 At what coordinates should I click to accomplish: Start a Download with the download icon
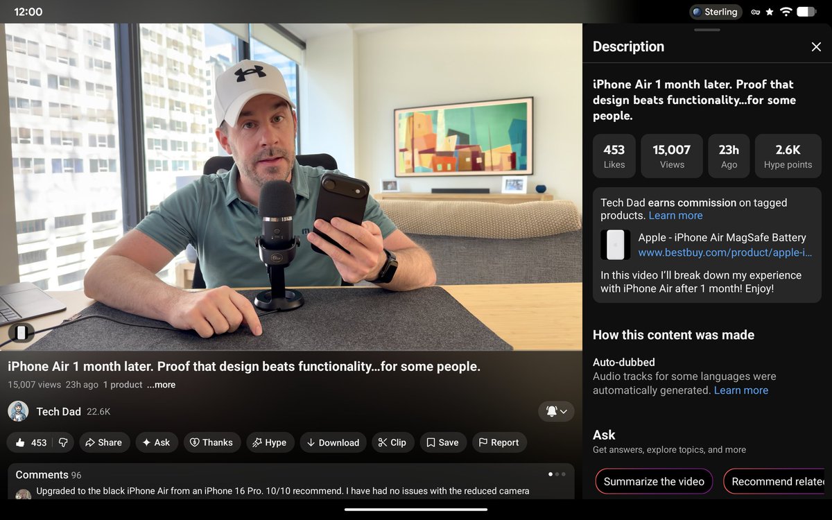click(x=311, y=442)
